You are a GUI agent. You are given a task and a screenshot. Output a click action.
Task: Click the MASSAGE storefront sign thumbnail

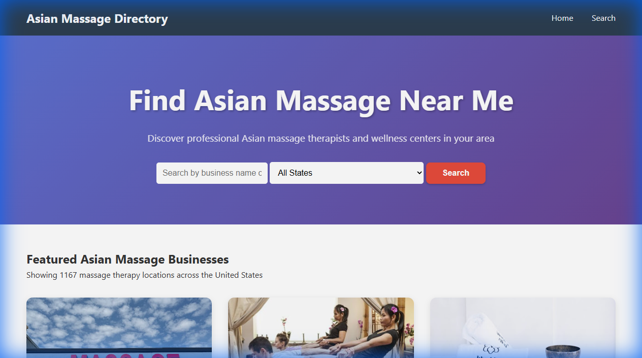click(119, 328)
